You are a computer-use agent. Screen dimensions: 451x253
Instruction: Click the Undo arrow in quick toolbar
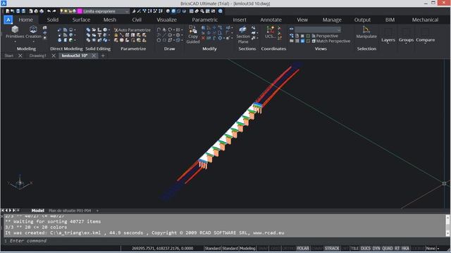pos(49,11)
